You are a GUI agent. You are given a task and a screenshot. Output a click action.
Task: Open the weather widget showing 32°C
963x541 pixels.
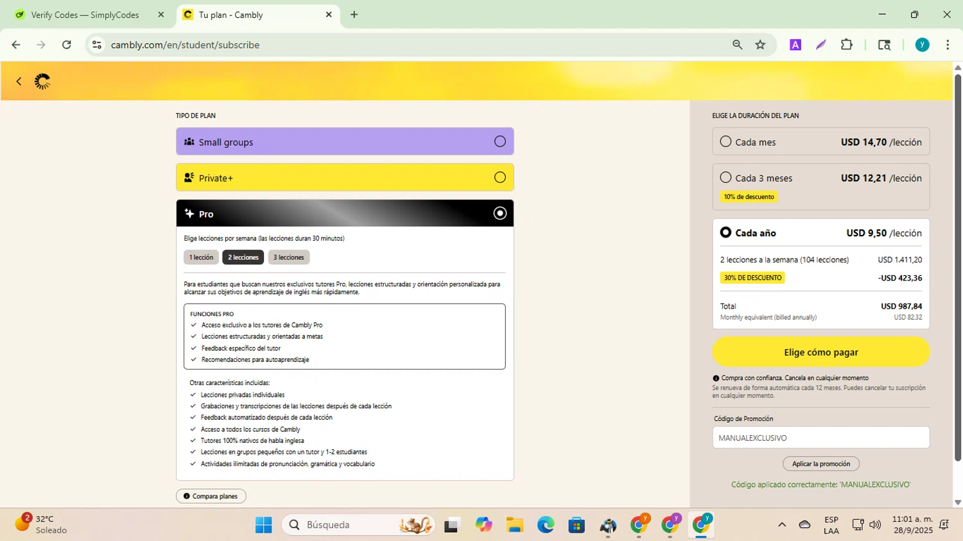click(x=42, y=524)
